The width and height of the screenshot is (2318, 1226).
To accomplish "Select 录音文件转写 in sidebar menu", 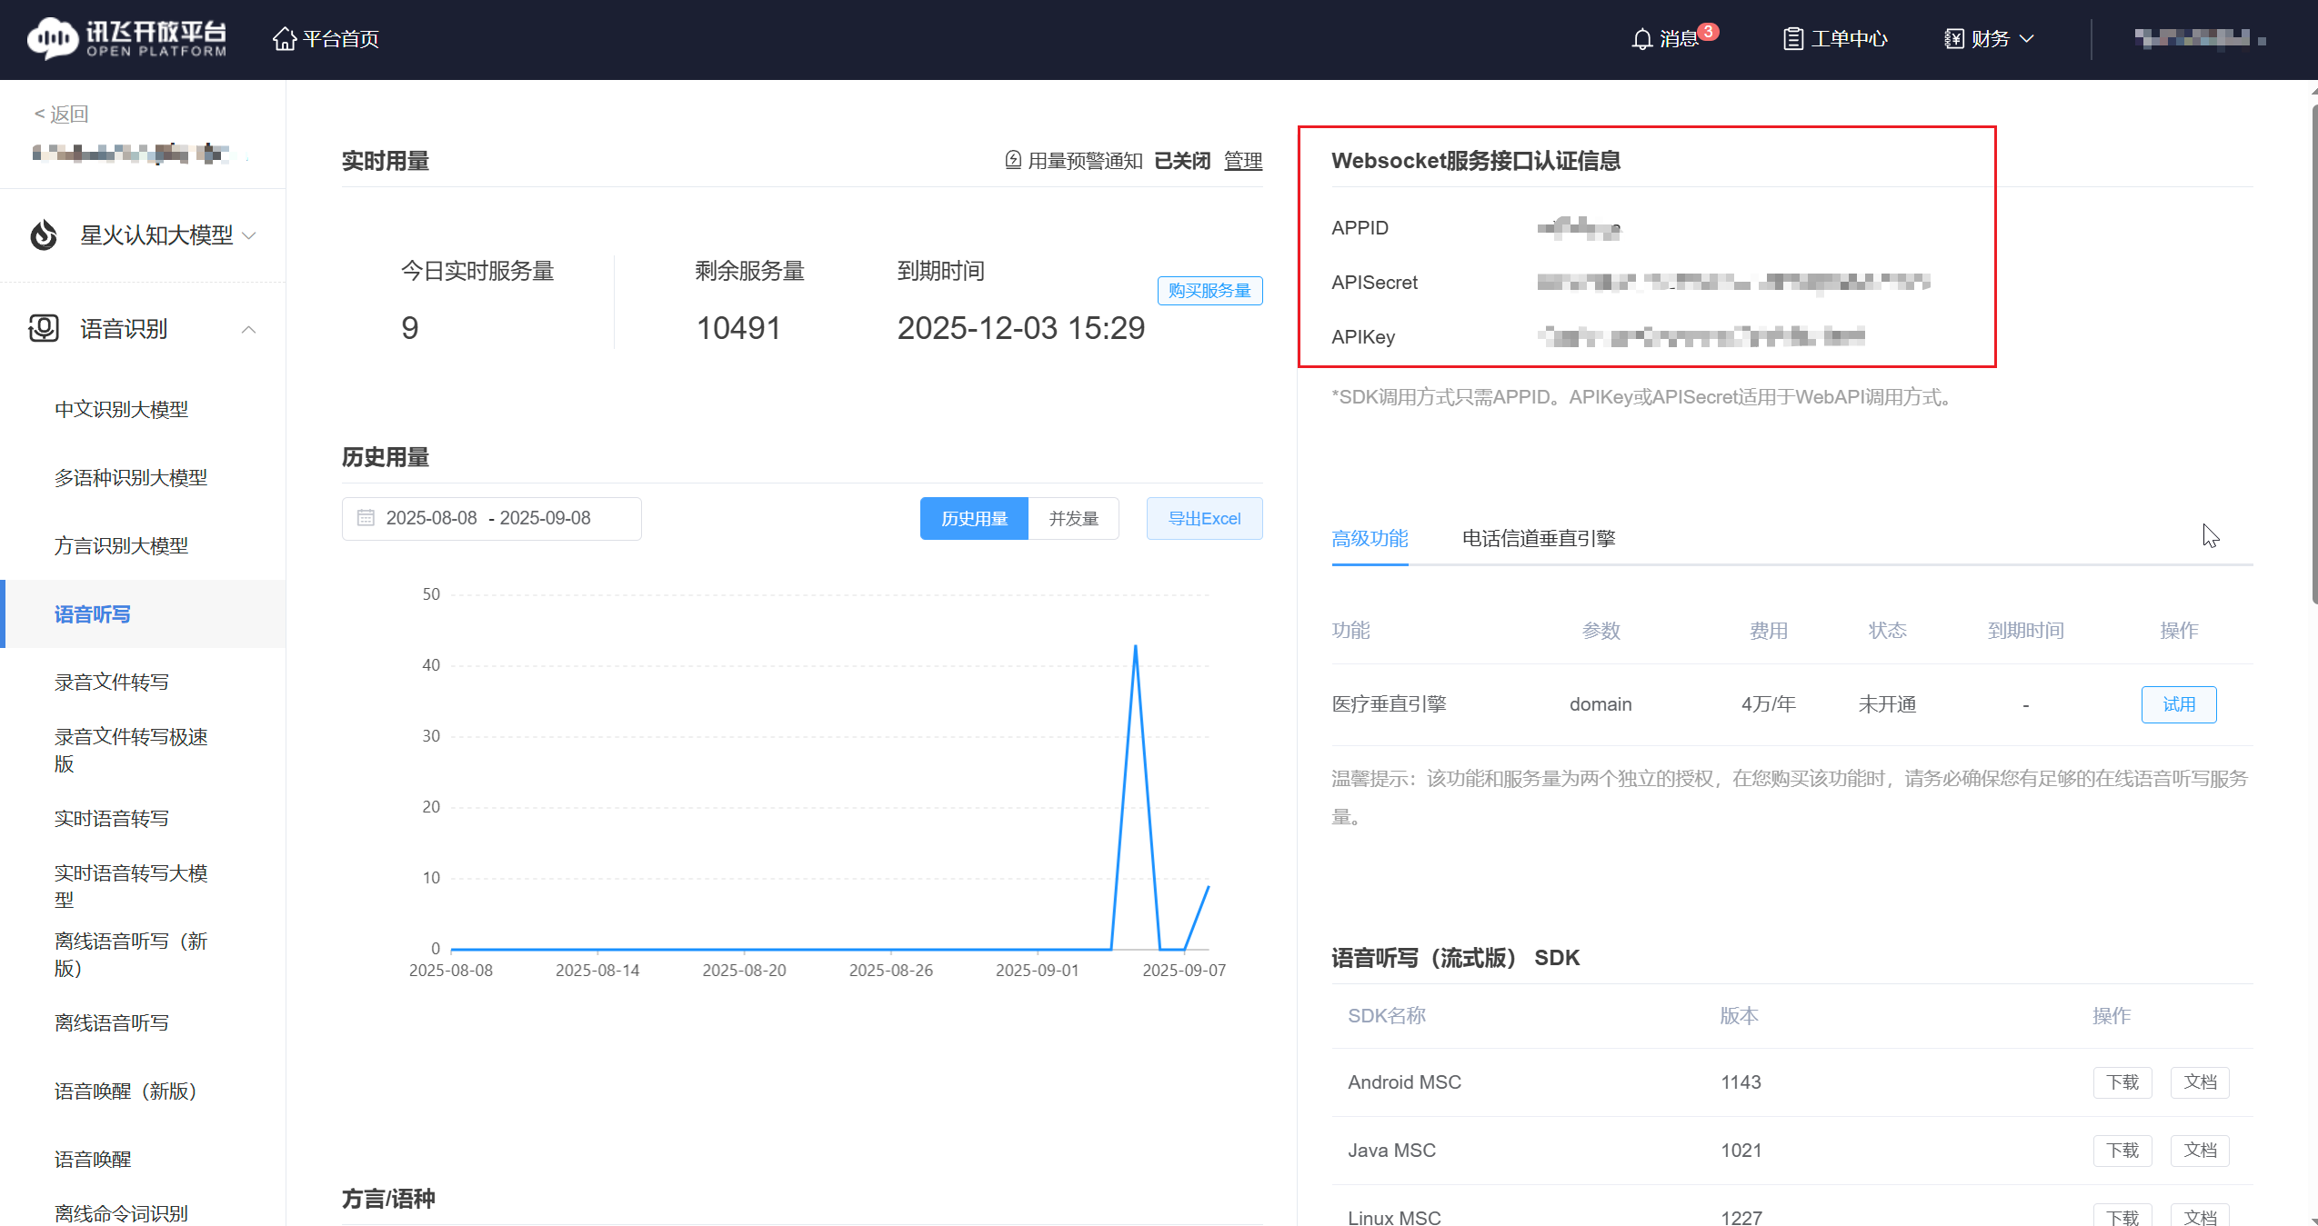I will point(112,683).
